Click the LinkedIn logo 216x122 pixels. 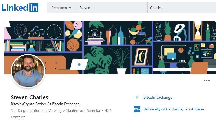(20, 7)
